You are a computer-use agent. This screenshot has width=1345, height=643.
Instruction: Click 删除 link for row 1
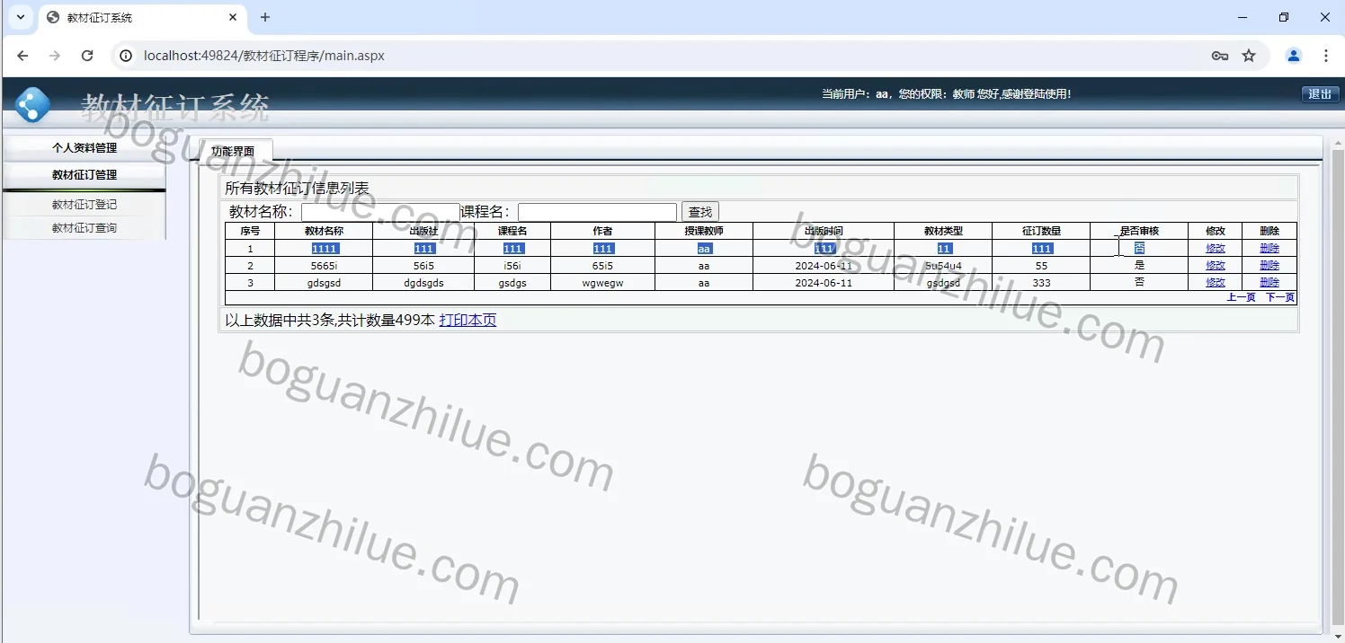click(x=1269, y=249)
